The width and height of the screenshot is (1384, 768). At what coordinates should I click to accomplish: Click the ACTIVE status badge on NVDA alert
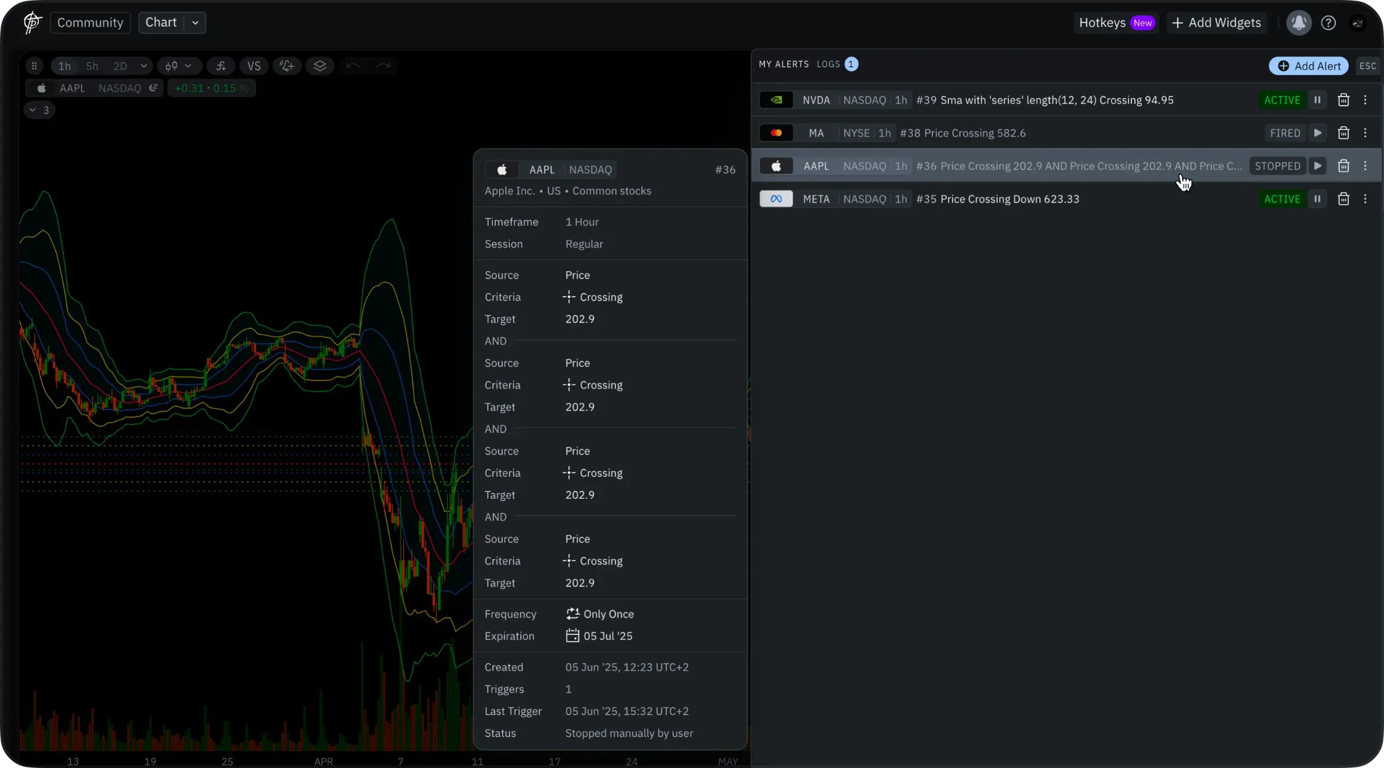[1282, 99]
